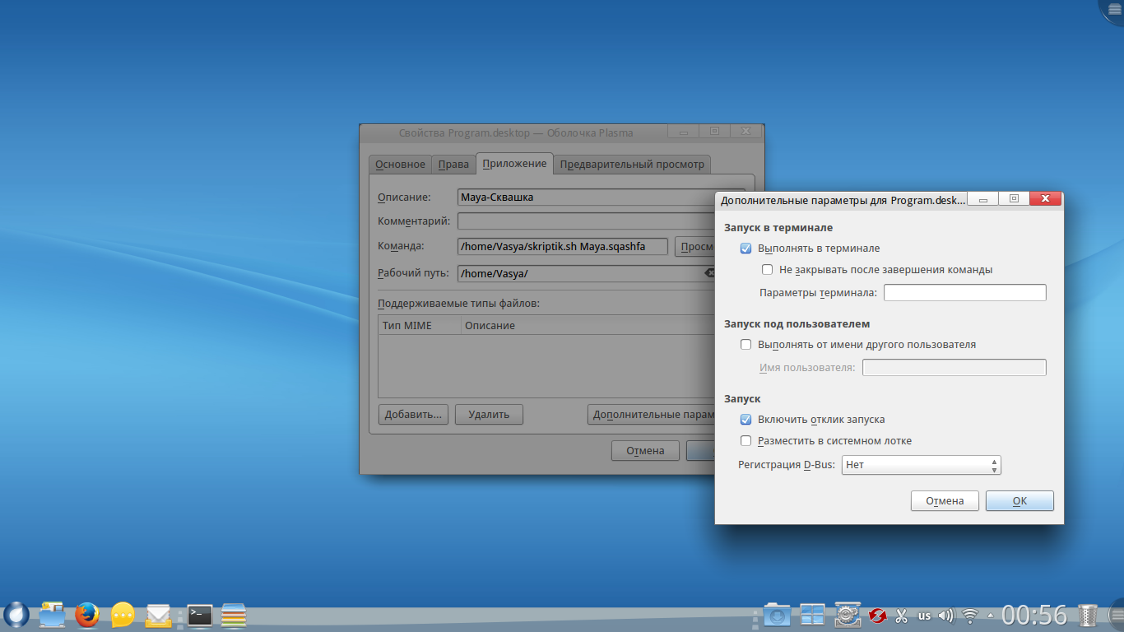1124x632 pixels.
Task: Switch to the Основное tab
Action: click(400, 164)
